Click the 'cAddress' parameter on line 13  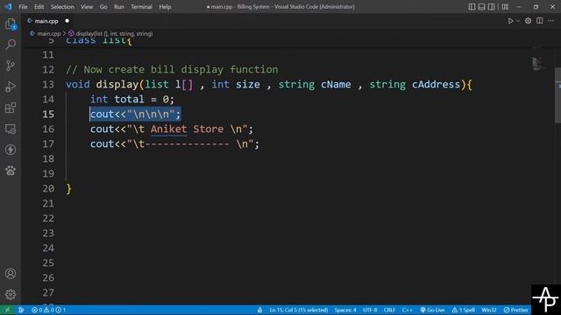[x=436, y=85]
